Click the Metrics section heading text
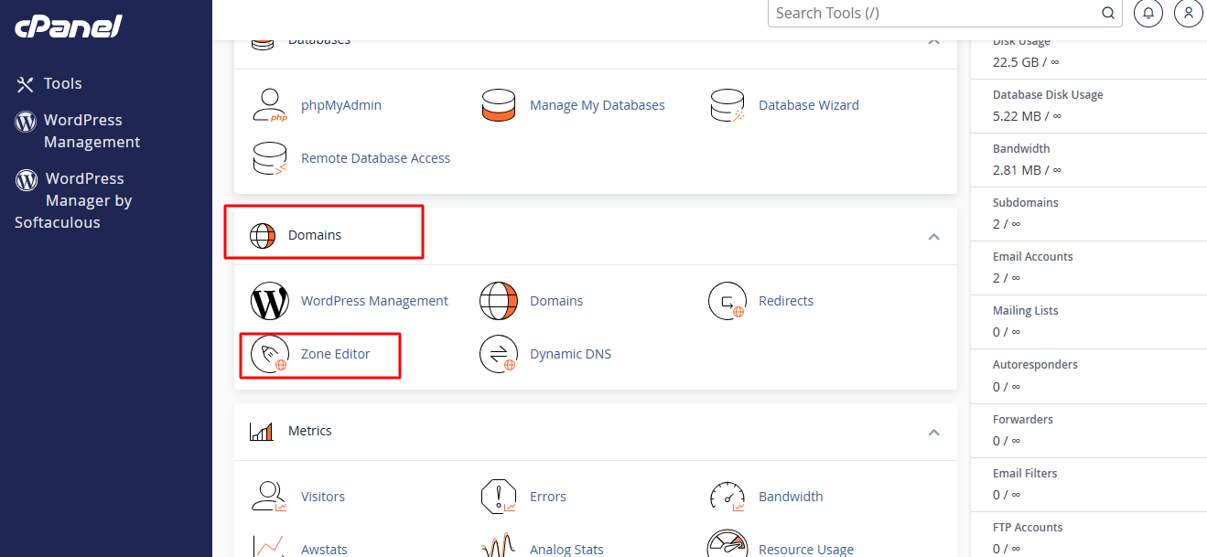This screenshot has height=557, width=1207. tap(310, 431)
